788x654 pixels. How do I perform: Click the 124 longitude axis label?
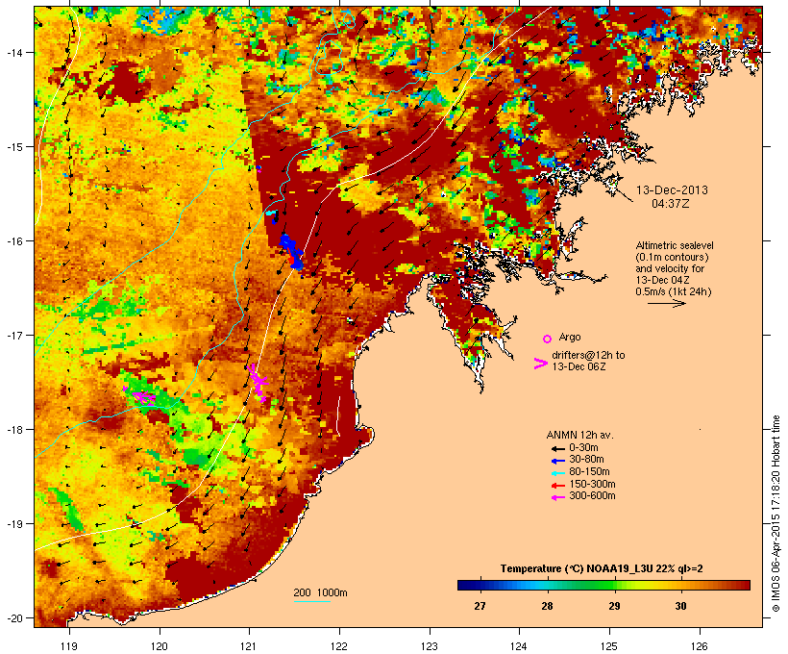pyautogui.click(x=519, y=646)
